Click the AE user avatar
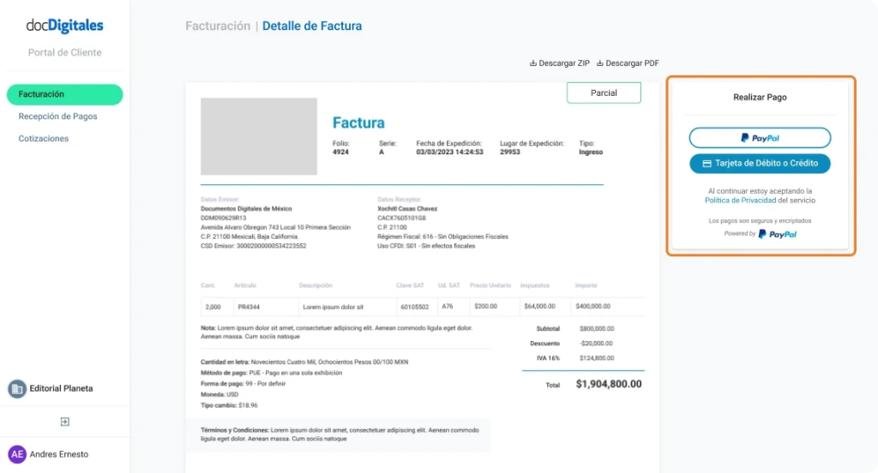The image size is (878, 473). click(x=17, y=454)
